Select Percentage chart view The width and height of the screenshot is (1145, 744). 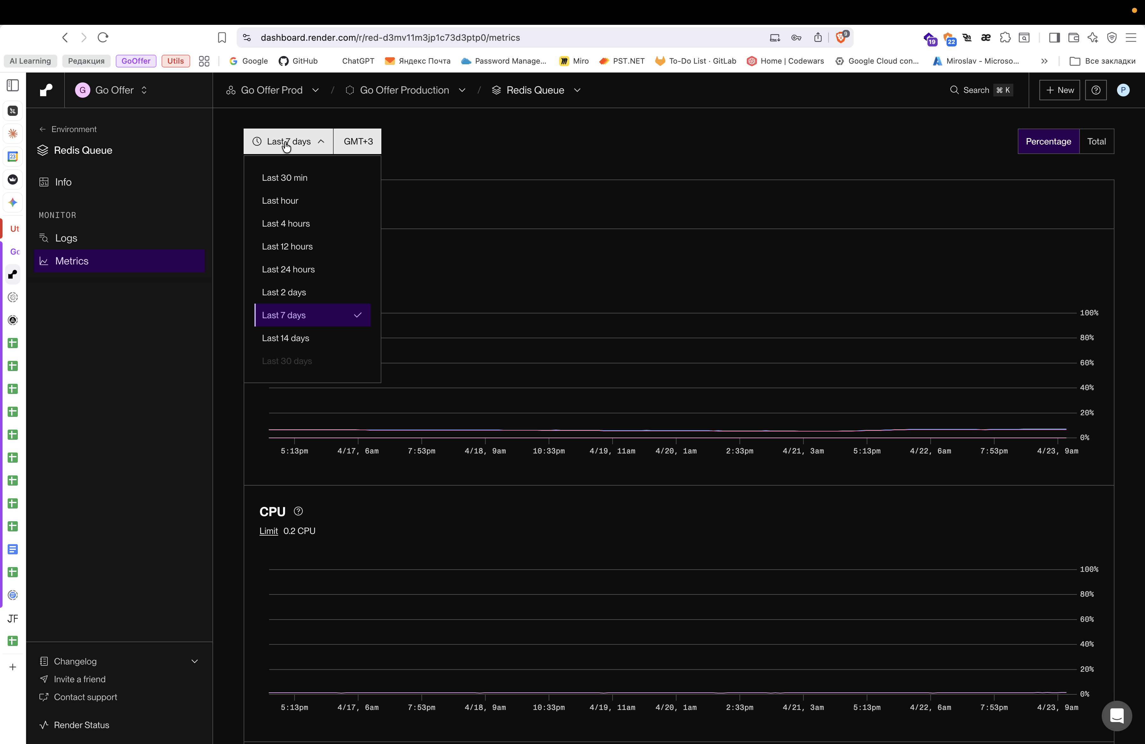click(x=1048, y=142)
